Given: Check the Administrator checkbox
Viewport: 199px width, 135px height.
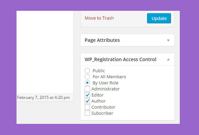Looking at the screenshot, I should (87, 89).
